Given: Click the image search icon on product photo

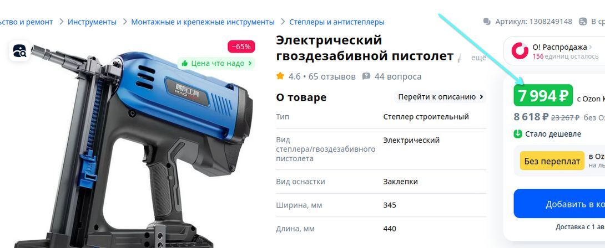Looking at the screenshot, I should 19,50.
